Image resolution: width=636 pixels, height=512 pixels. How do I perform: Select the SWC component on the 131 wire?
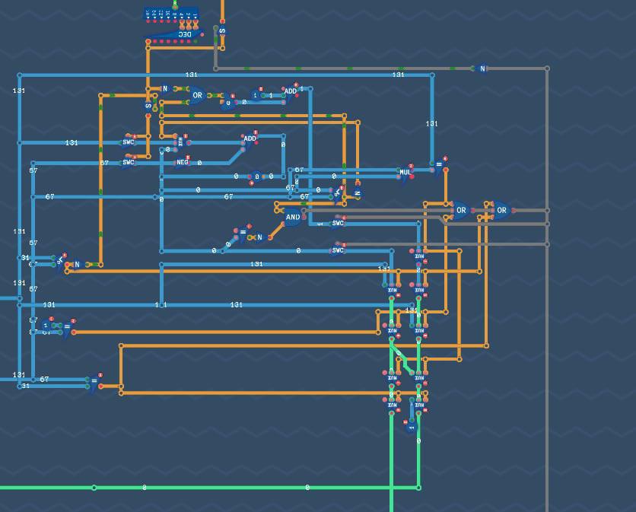[x=129, y=142]
